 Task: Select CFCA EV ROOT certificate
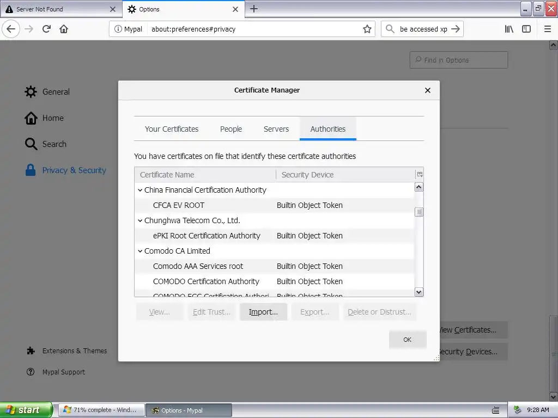click(275, 205)
